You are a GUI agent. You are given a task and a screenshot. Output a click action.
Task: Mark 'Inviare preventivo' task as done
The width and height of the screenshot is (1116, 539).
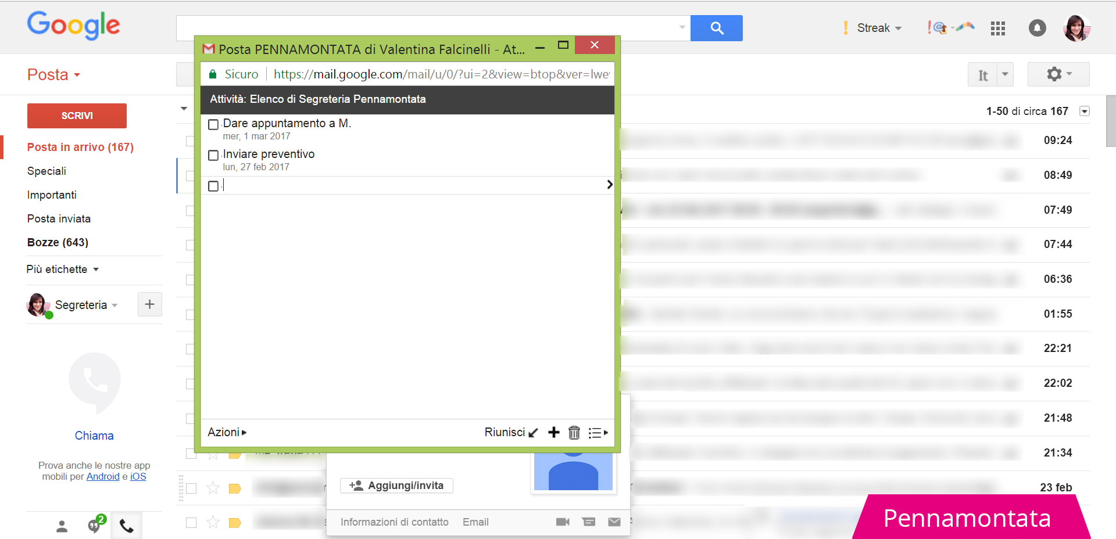[213, 155]
